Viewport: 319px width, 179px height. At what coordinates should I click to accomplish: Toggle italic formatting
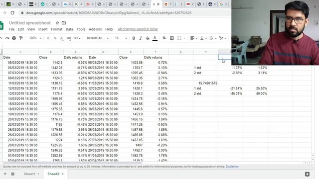click(x=141, y=38)
